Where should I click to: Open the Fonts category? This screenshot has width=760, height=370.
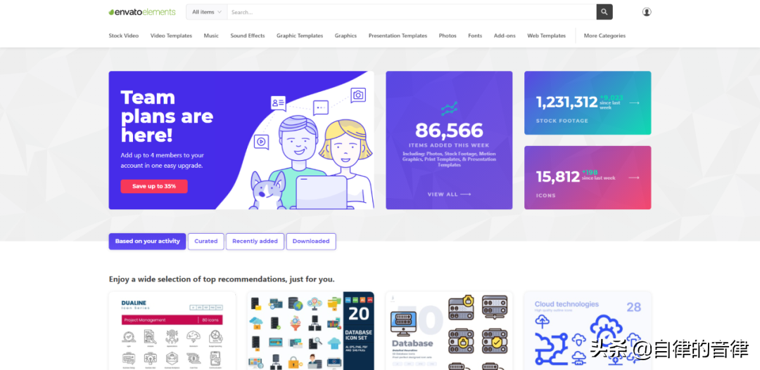point(475,36)
